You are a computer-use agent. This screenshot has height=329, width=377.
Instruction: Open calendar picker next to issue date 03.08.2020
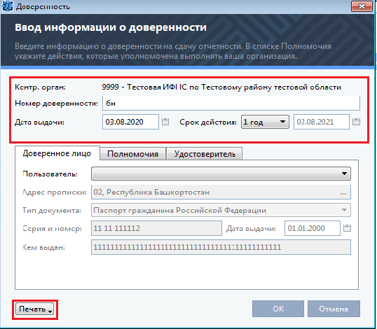point(165,122)
